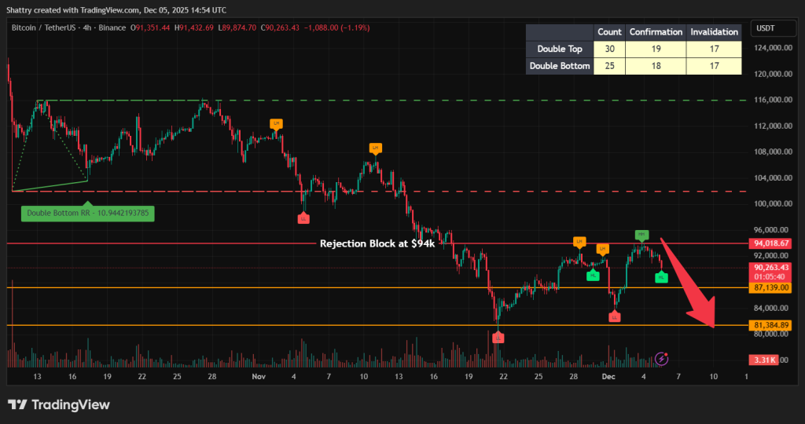805x424 pixels.
Task: Click the Double Top row header in table
Action: 558,49
